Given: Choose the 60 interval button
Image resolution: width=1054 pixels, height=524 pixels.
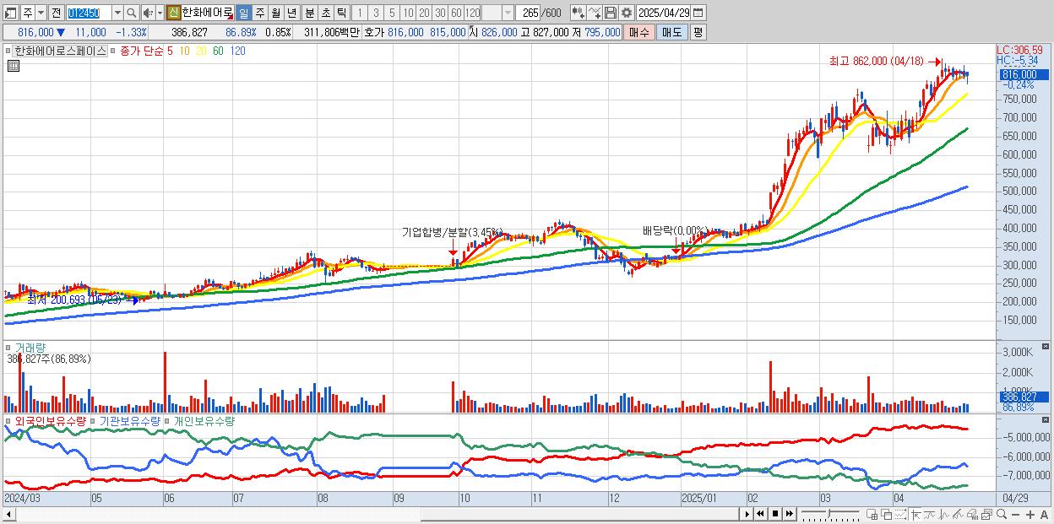Looking at the screenshot, I should (456, 13).
